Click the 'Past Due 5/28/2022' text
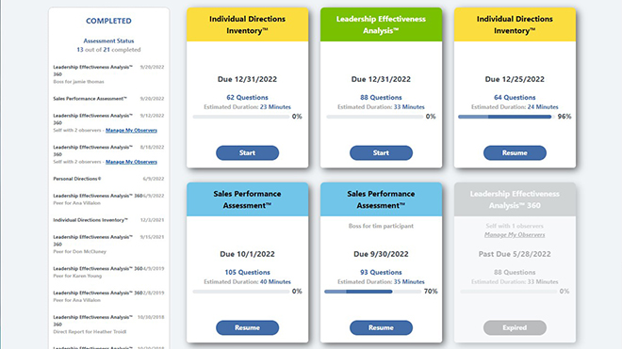 (x=515, y=254)
